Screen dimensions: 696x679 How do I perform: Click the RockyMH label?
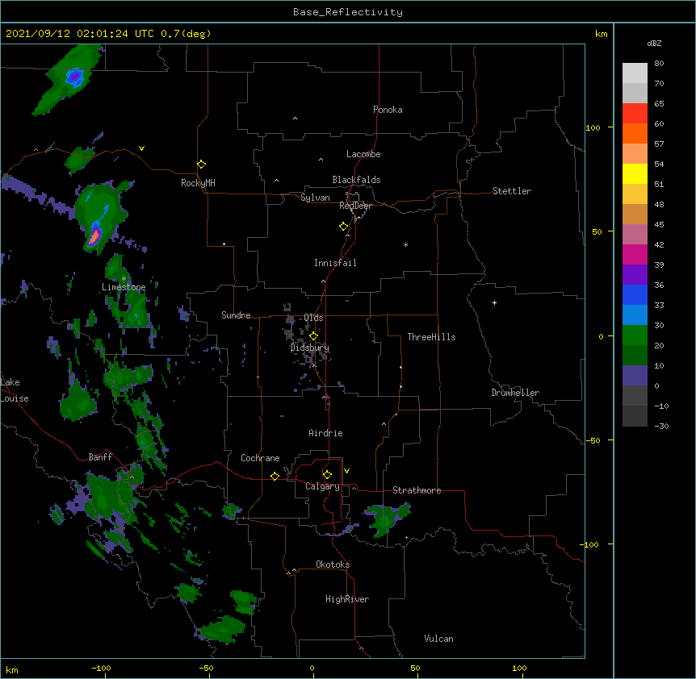[x=198, y=183]
